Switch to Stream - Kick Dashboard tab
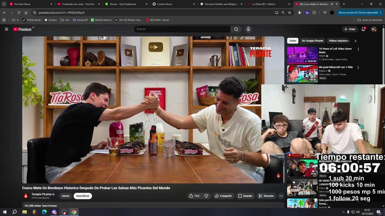385x216 pixels. (x=126, y=4)
